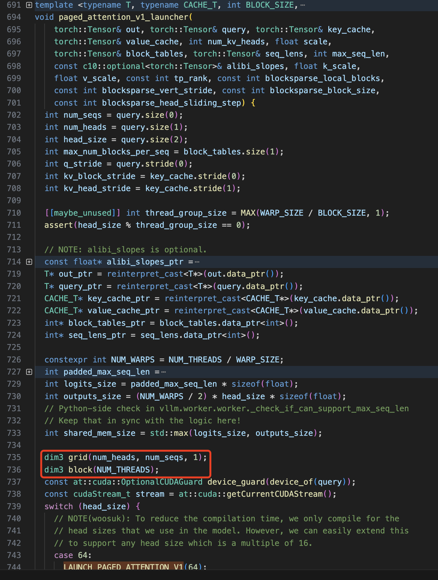Click q_stride declaration on line 706
The width and height of the screenshot is (438, 580).
click(83, 164)
